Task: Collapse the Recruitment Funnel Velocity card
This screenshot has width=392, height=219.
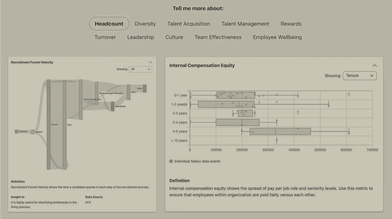Action: tap(150, 62)
